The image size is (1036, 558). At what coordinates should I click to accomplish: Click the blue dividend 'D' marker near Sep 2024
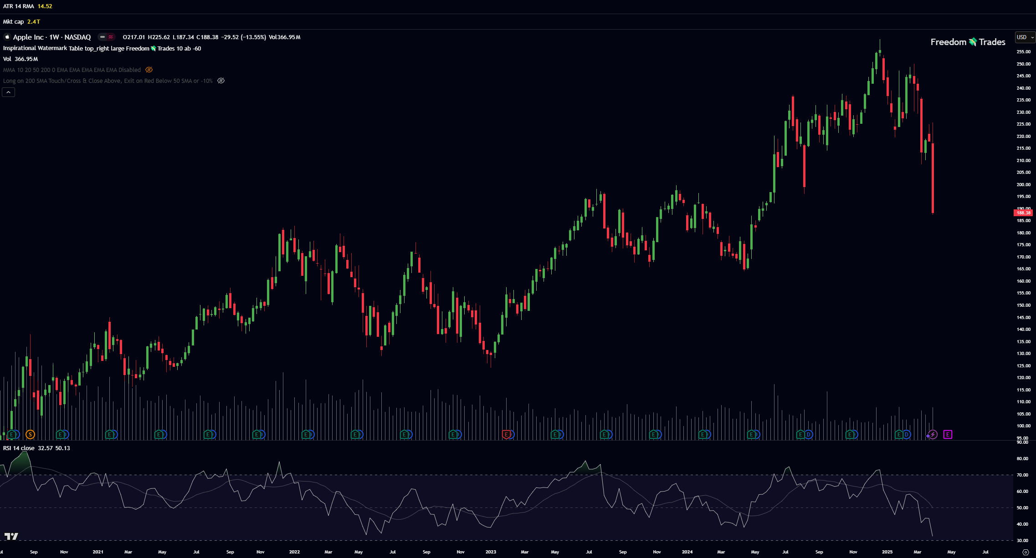(808, 435)
